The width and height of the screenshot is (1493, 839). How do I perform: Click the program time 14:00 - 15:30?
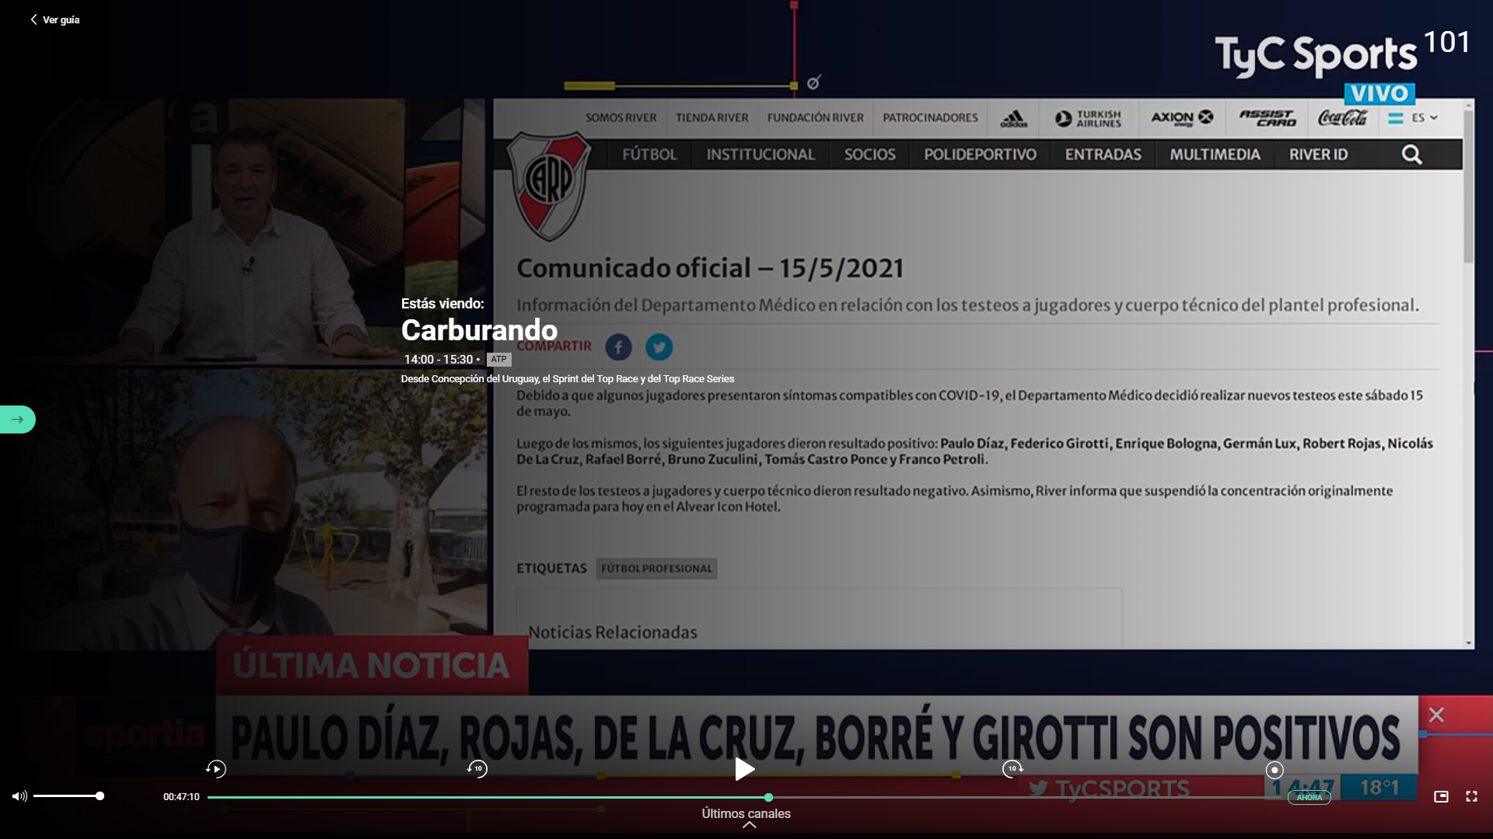coord(439,360)
